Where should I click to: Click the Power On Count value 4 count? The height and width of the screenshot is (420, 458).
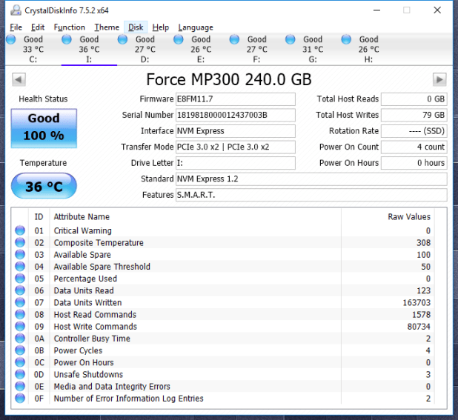414,147
